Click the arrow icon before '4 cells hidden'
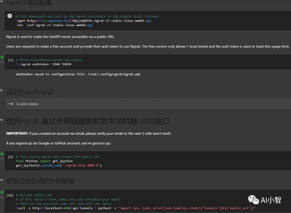Screen dimensions: 291x213 (x=11, y=104)
